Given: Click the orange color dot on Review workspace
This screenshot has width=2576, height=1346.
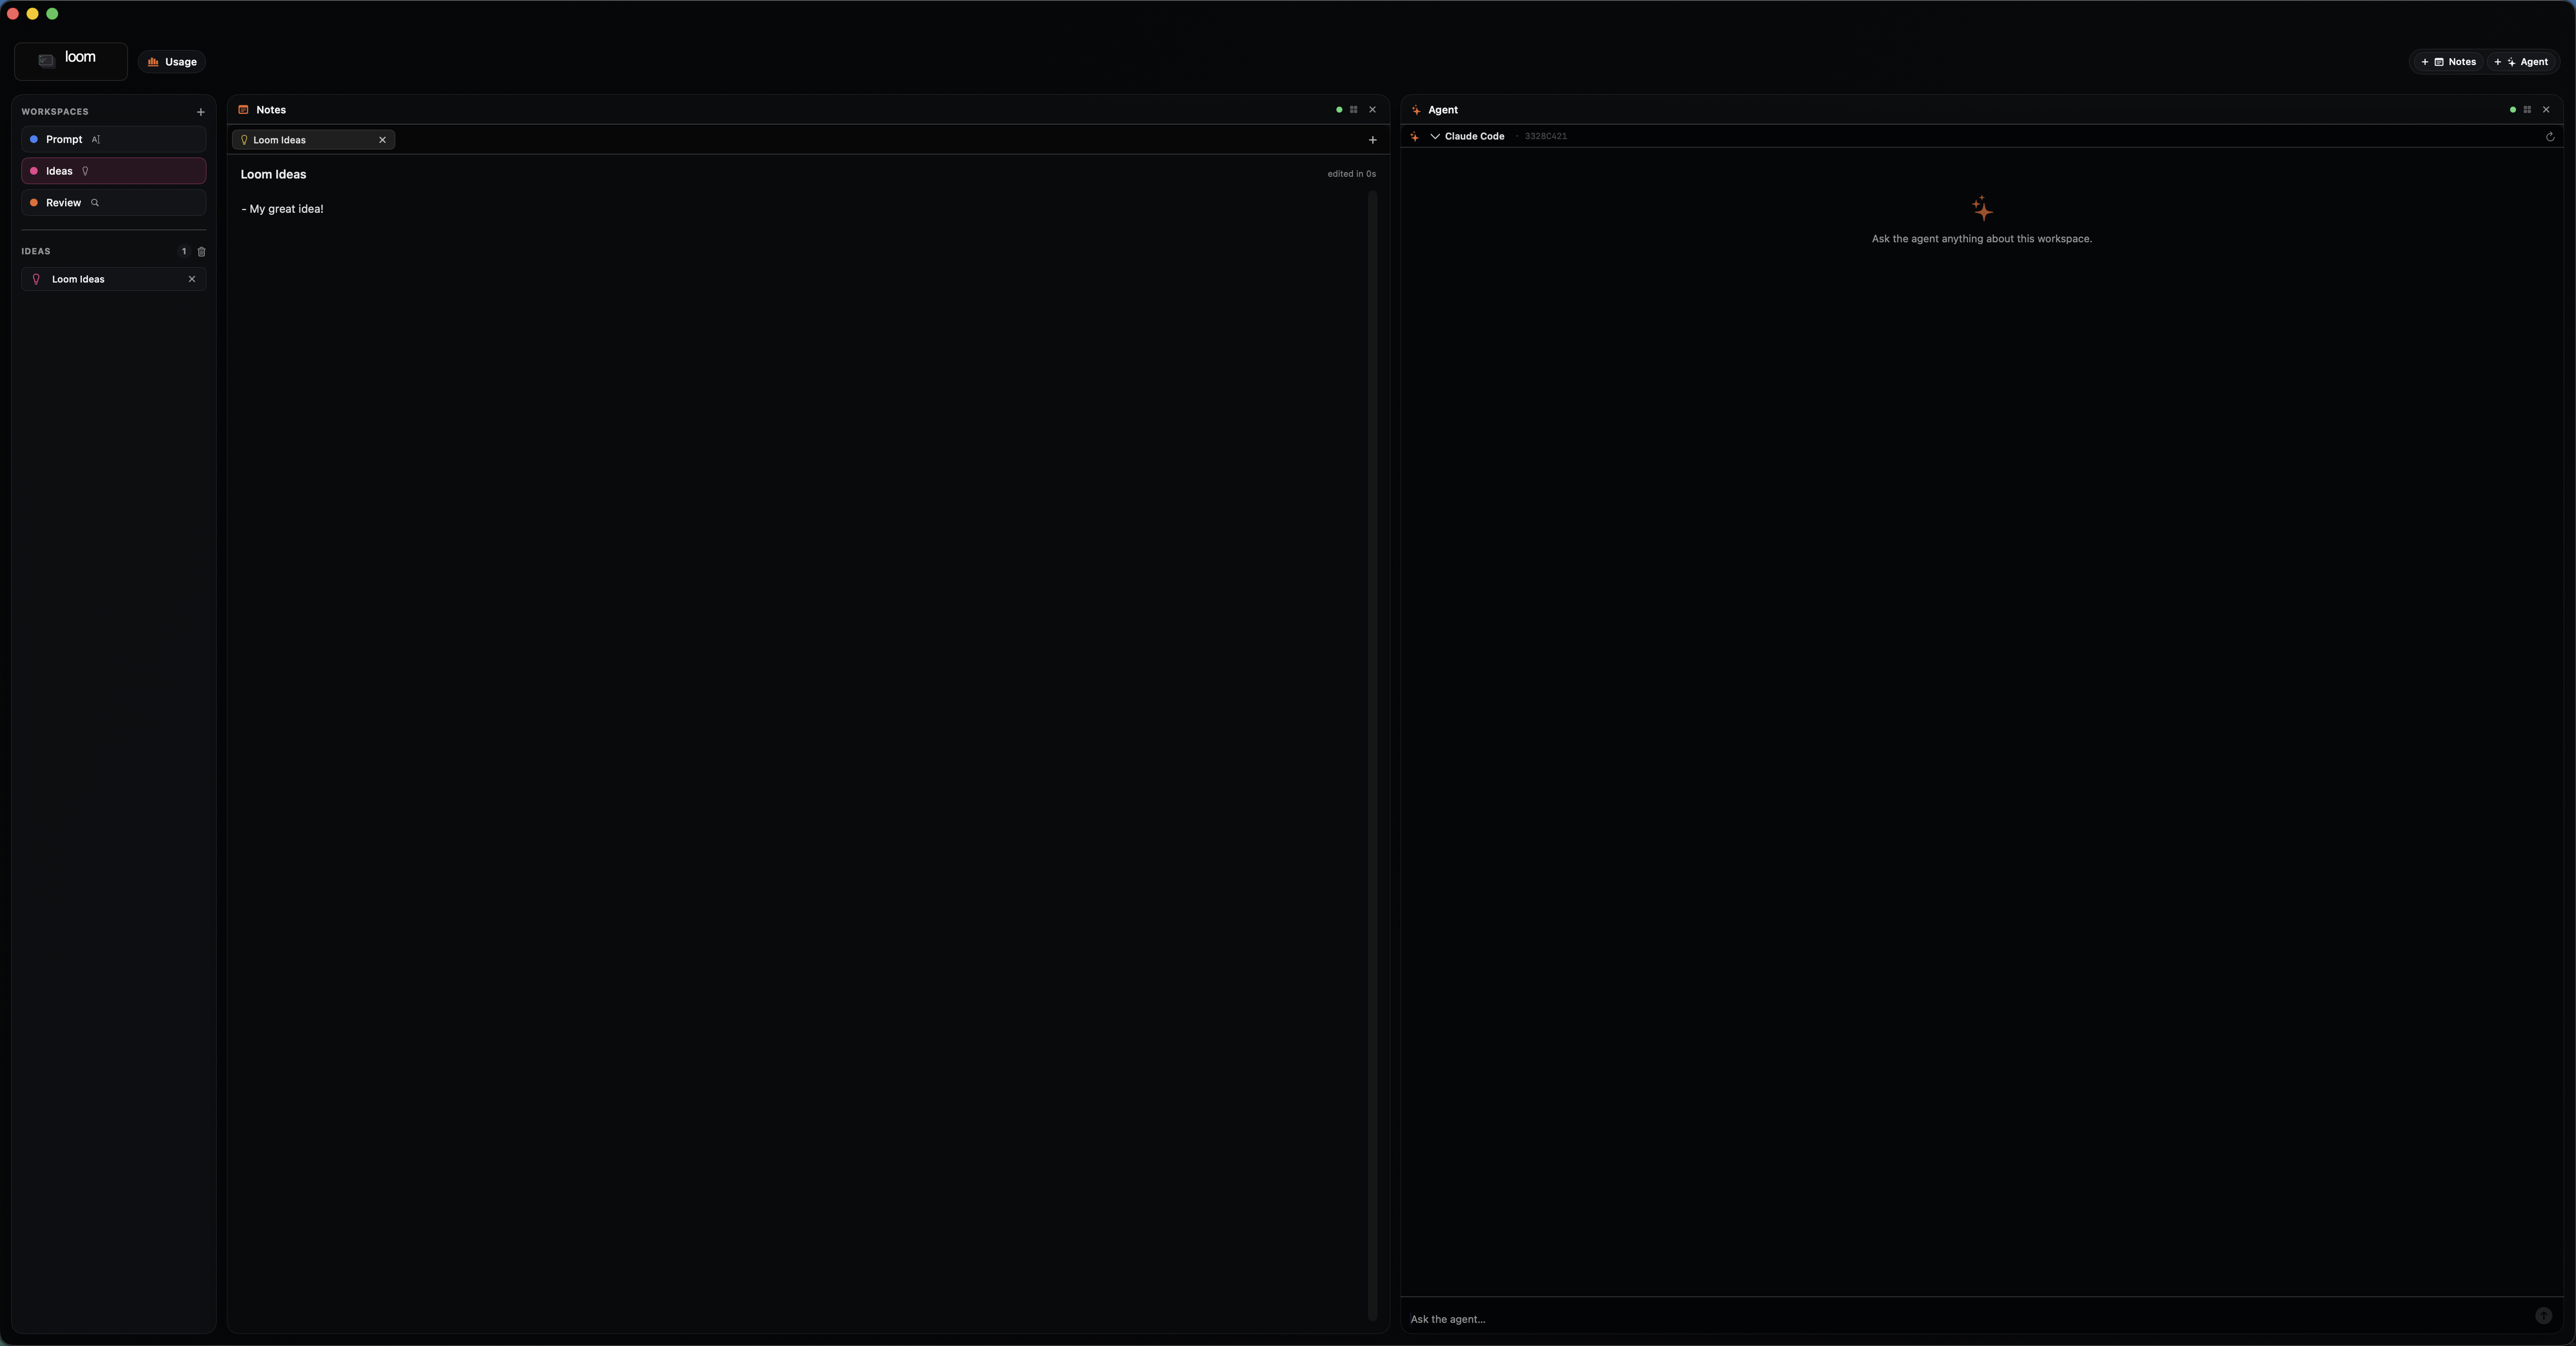Looking at the screenshot, I should click(x=34, y=203).
